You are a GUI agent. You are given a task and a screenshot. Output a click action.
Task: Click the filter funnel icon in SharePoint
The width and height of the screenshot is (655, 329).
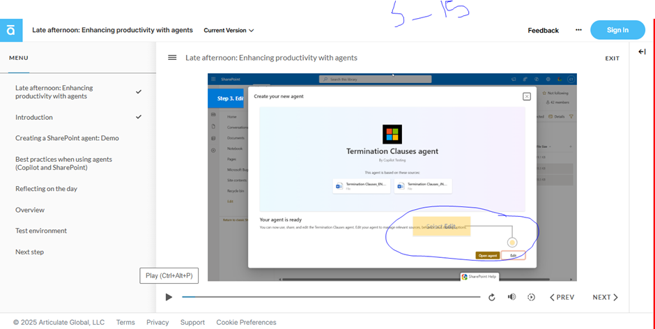click(571, 116)
